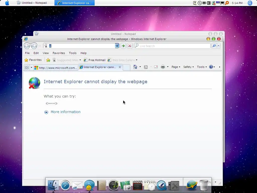257x193 pixels.
Task: Click the red Stop loading button
Action: click(x=130, y=46)
